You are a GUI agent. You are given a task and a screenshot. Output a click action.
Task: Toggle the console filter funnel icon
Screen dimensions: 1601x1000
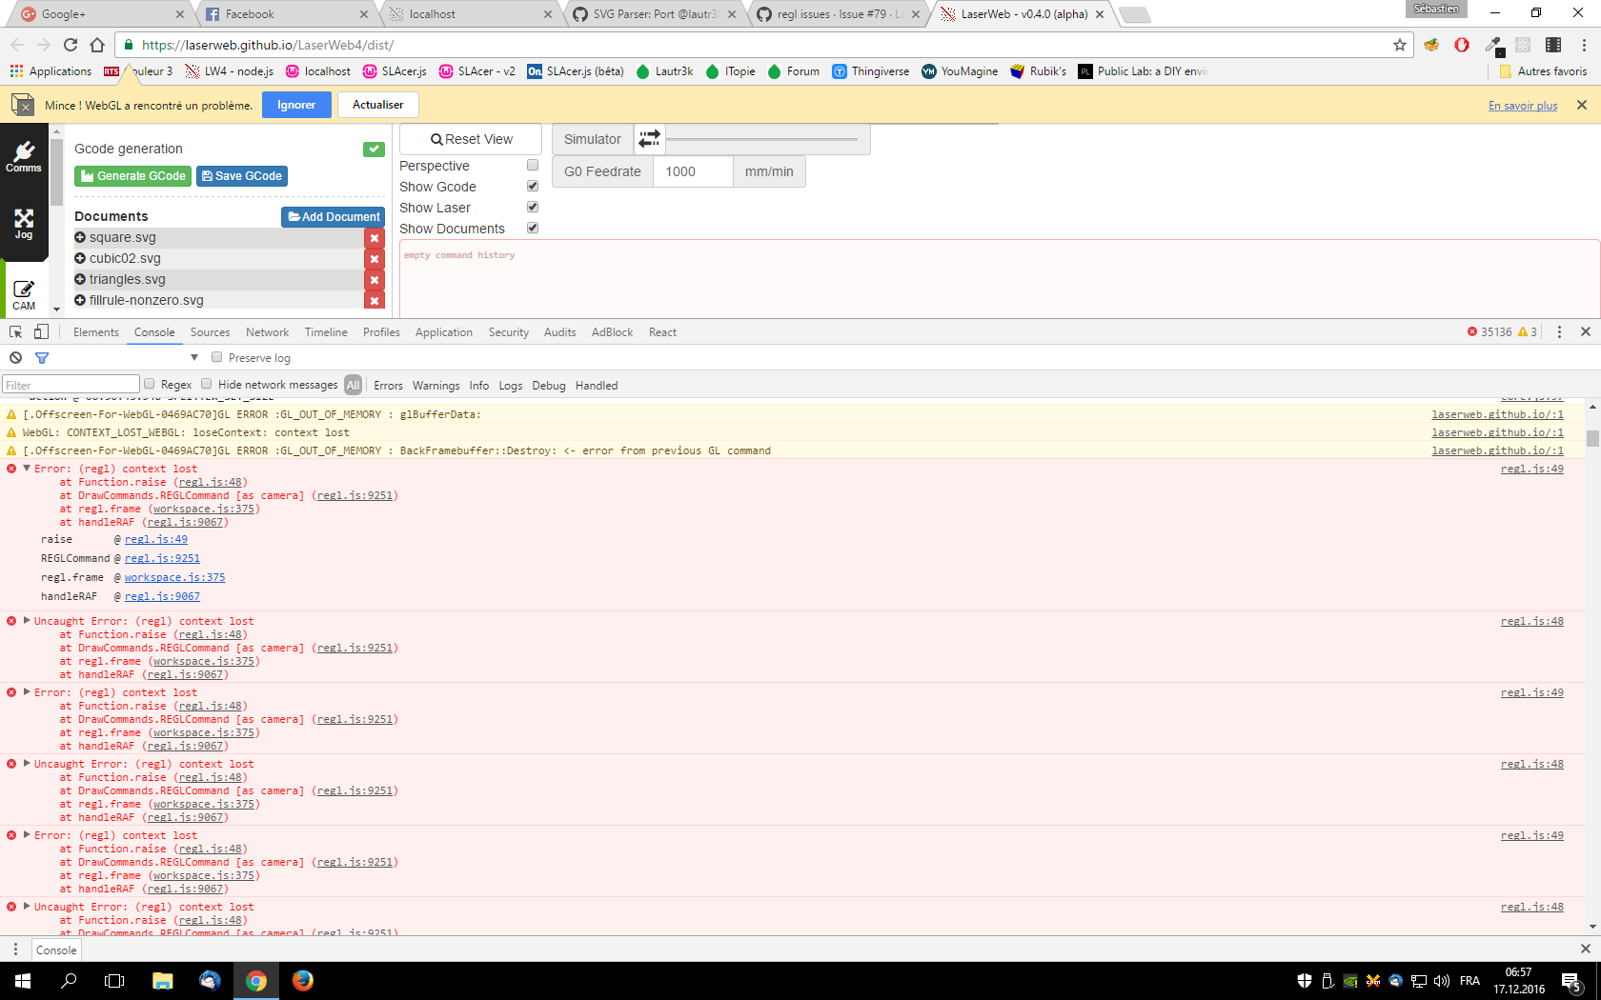coord(42,358)
